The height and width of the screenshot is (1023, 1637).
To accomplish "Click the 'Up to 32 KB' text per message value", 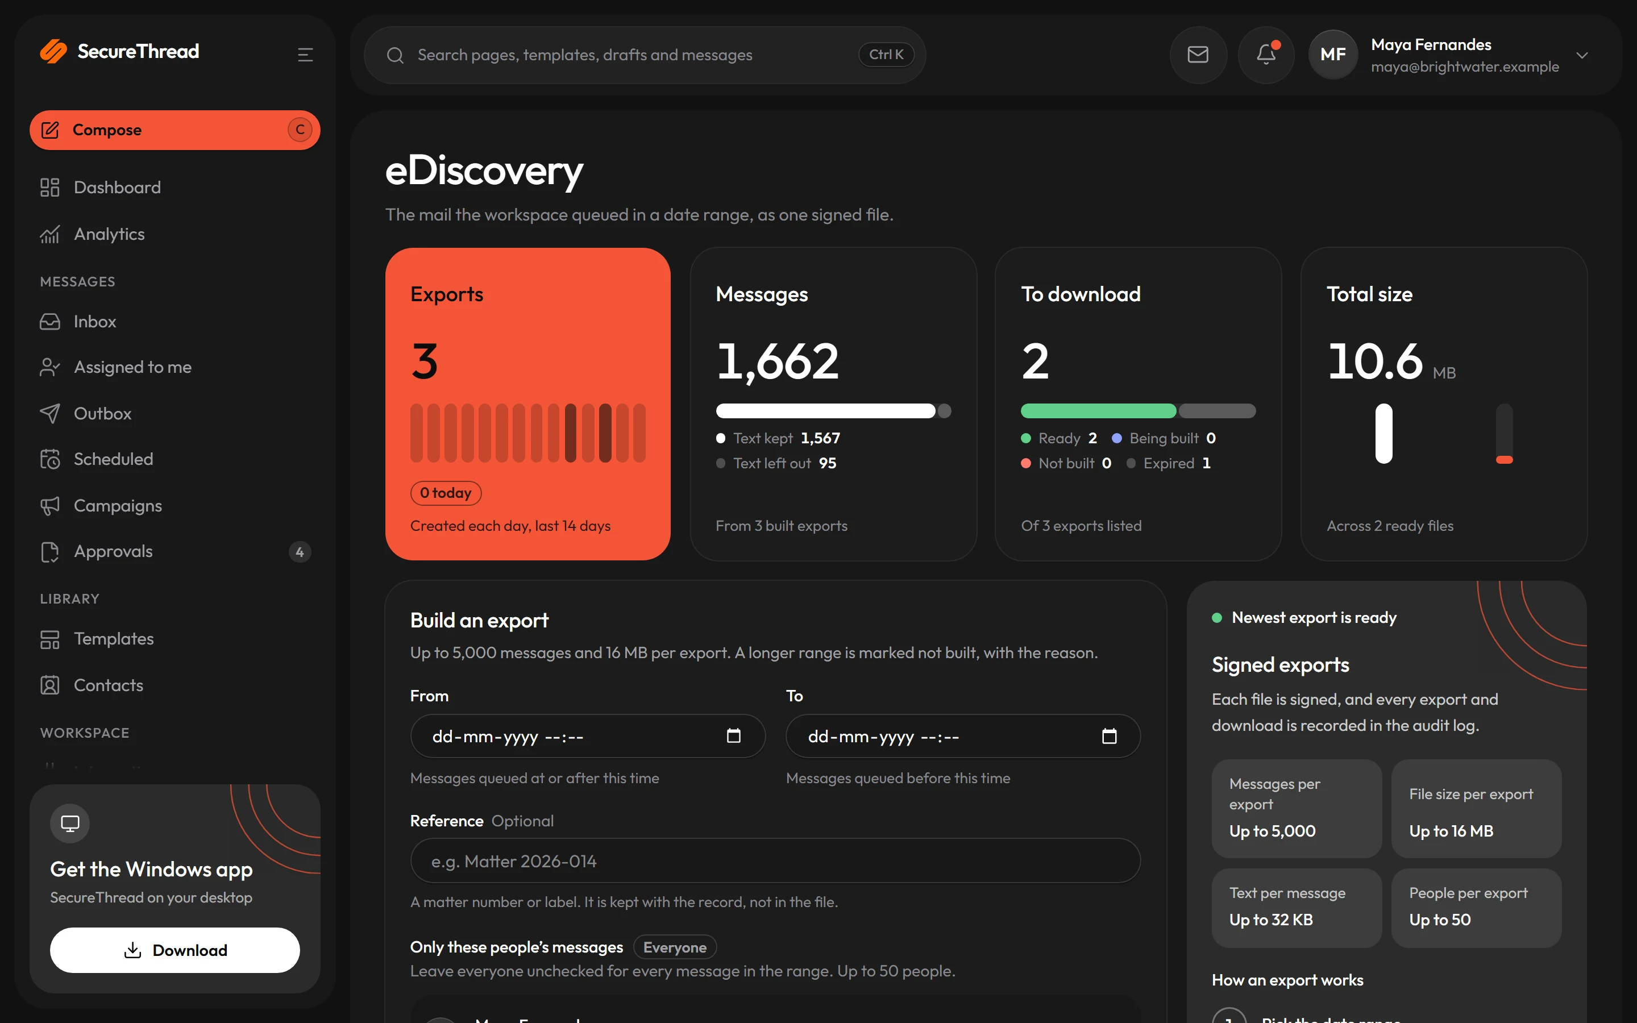I will (x=1271, y=920).
